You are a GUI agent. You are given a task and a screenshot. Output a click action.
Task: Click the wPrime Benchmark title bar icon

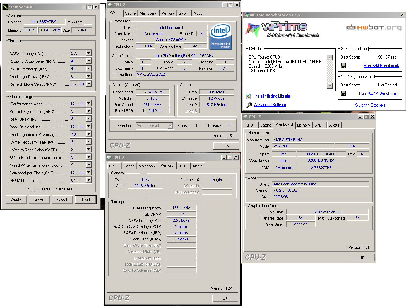pyautogui.click(x=246, y=15)
